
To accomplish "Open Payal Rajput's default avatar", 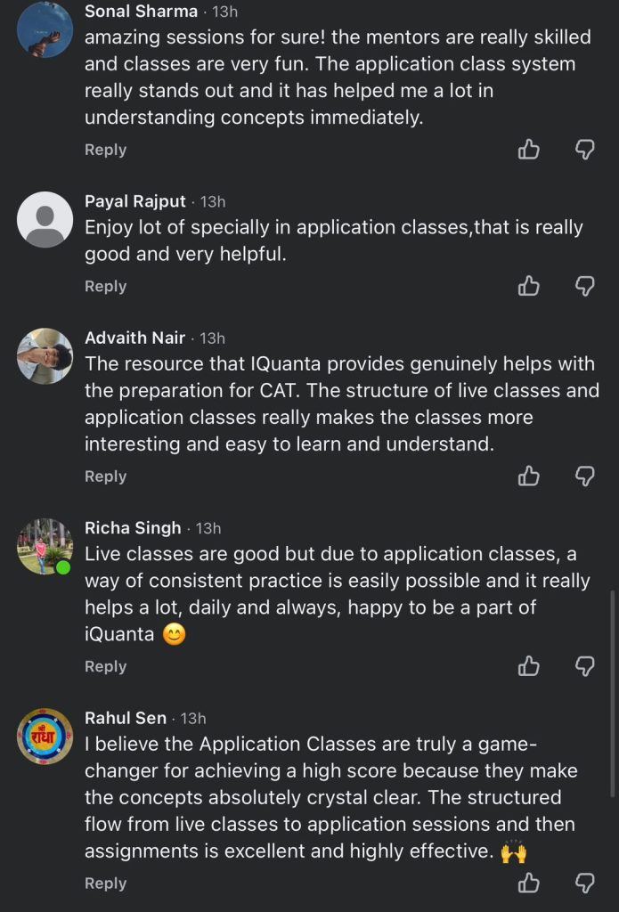I will (x=45, y=219).
